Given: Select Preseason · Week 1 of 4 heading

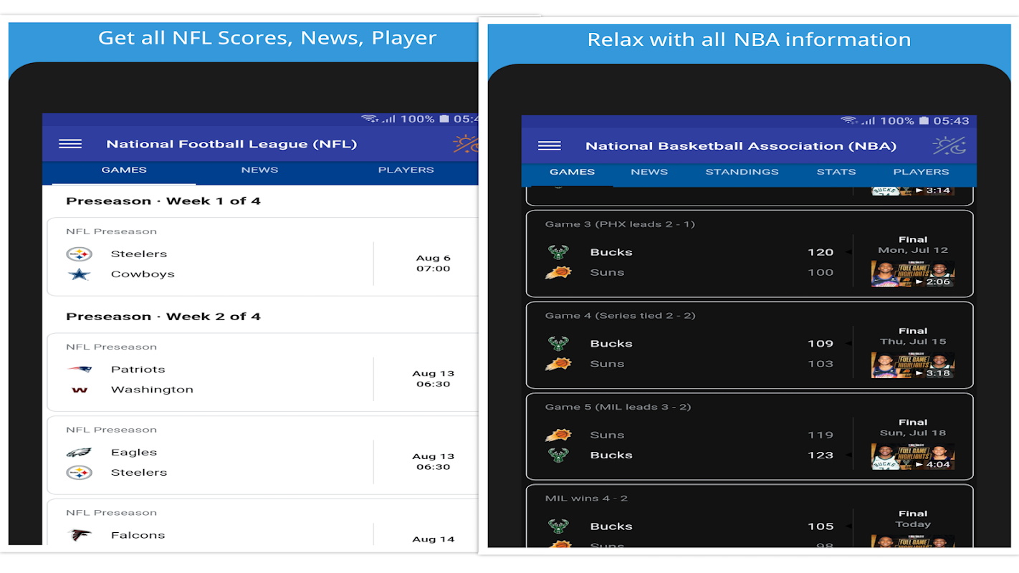Looking at the screenshot, I should pyautogui.click(x=163, y=201).
